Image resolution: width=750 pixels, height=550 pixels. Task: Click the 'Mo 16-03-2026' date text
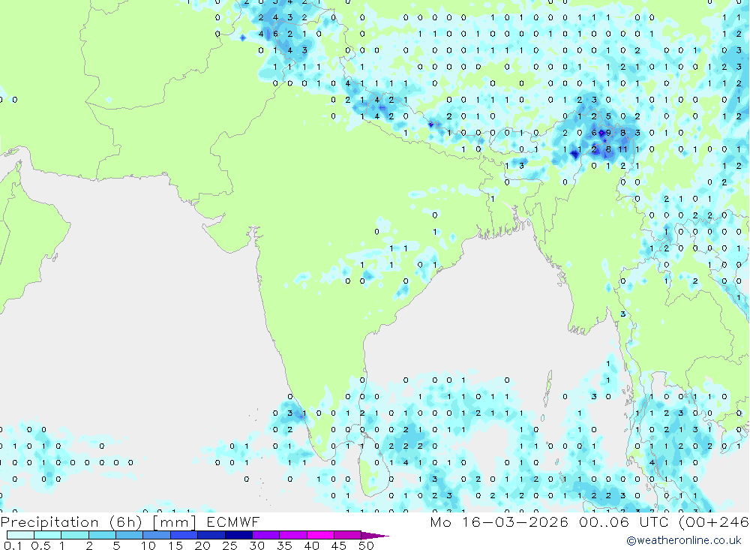pos(499,521)
